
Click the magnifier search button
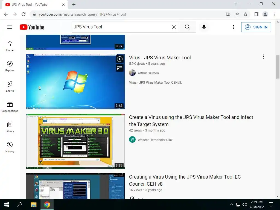tap(188, 27)
